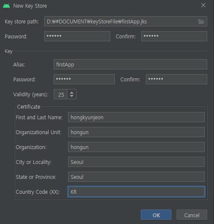
Task: Edit State or Province field
Action: pyautogui.click(x=136, y=177)
